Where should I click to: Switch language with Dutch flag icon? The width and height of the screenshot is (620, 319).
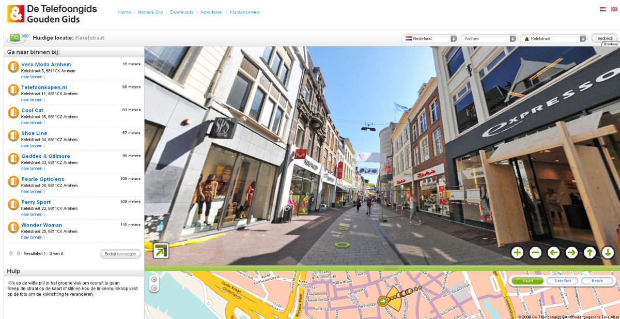point(603,9)
